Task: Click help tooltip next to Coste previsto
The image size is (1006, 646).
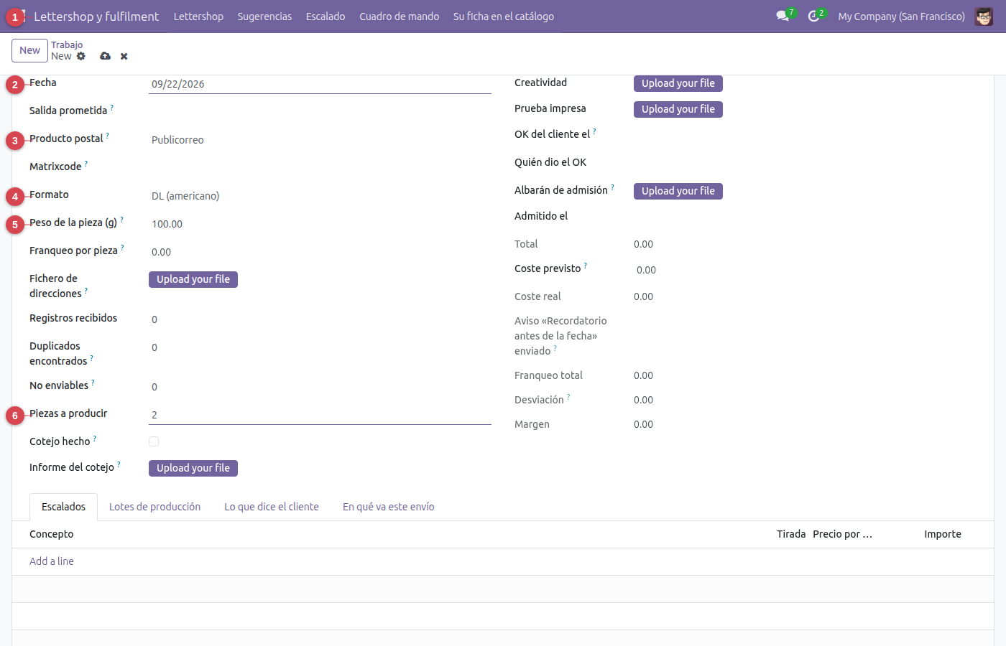Action: coord(586,266)
